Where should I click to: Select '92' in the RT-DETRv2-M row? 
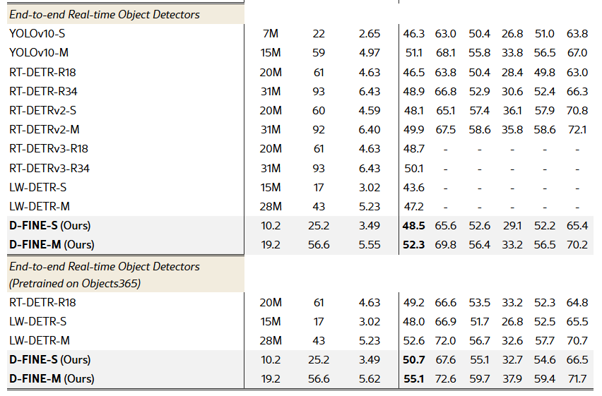[x=319, y=130]
